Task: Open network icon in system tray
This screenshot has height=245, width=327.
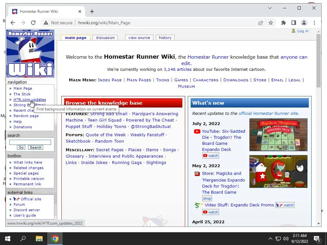Action: tap(278, 239)
